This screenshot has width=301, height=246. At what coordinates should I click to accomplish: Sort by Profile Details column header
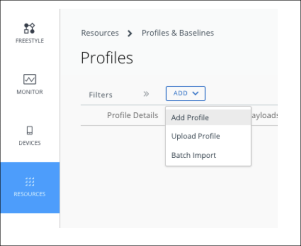pyautogui.click(x=132, y=115)
